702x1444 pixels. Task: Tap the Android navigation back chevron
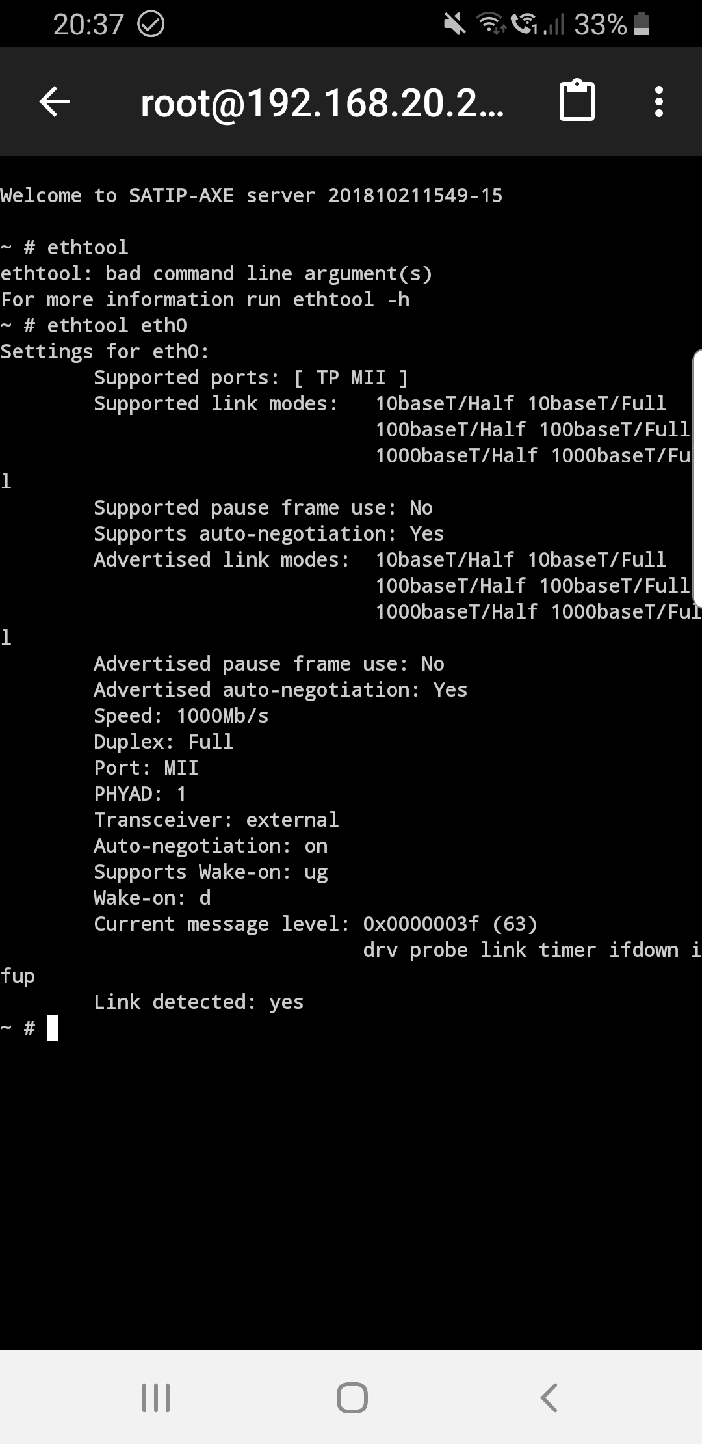click(549, 1397)
